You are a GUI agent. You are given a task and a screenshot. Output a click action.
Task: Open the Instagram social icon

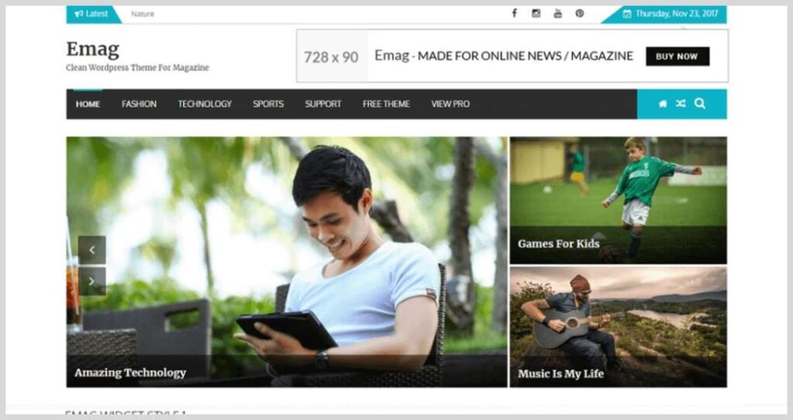coord(536,14)
